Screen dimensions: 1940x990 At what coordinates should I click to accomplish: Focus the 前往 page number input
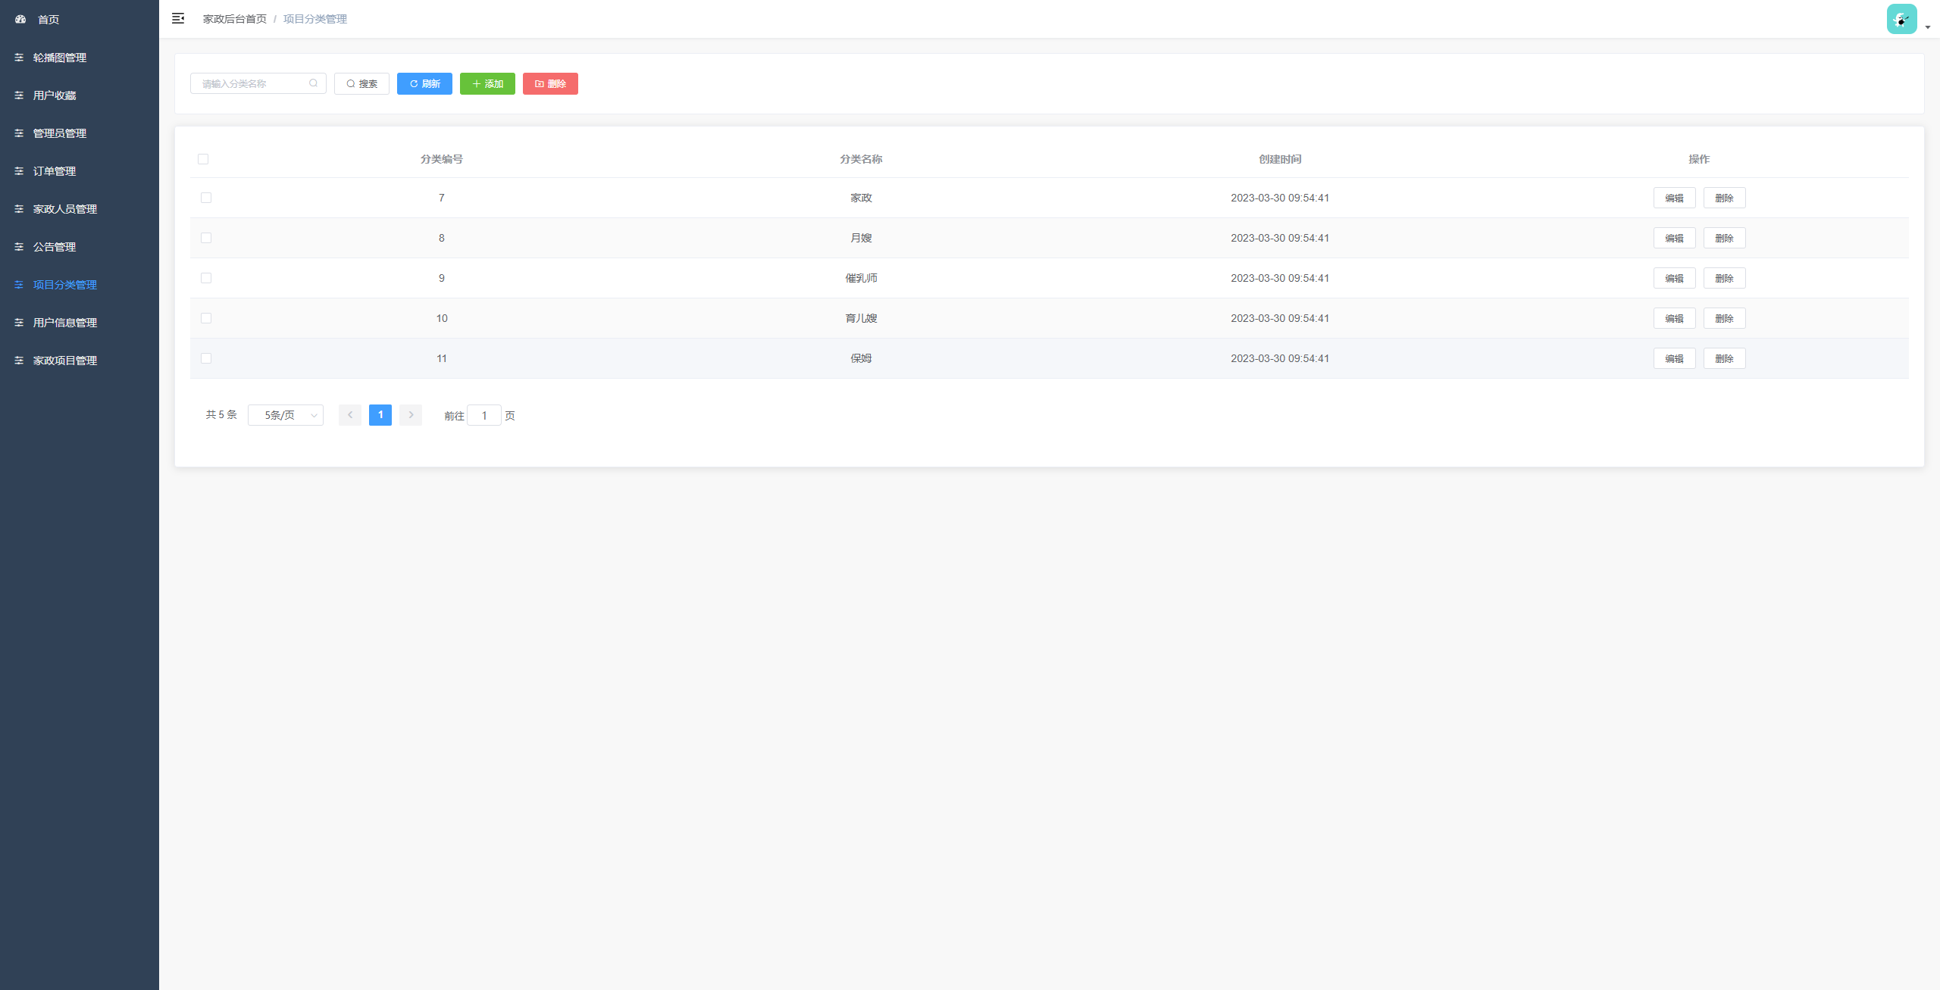point(484,415)
